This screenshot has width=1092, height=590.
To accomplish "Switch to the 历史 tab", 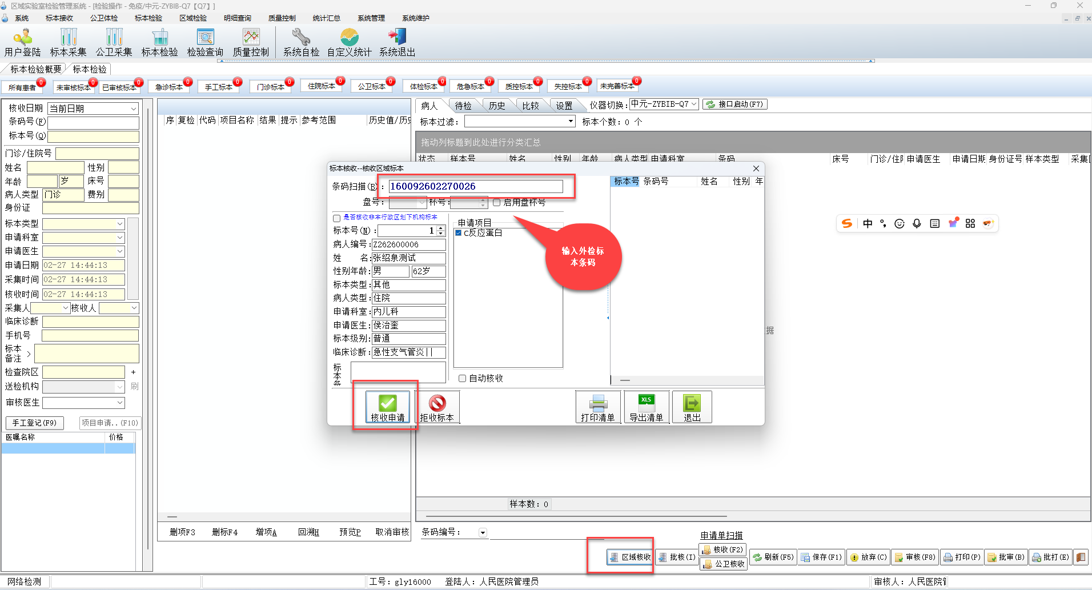I will click(496, 106).
